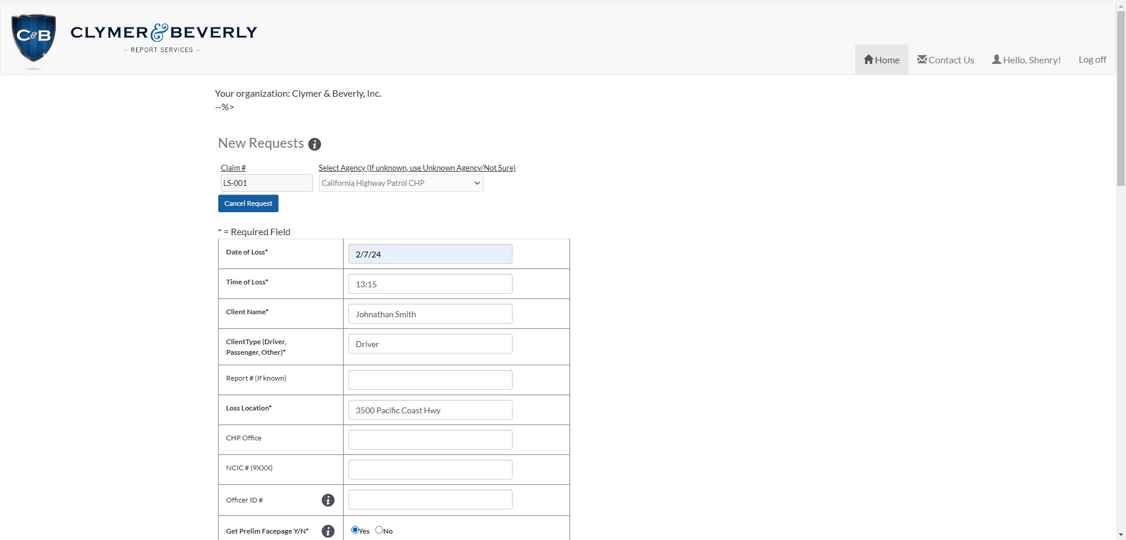
Task: Click the Contact Us envelope icon
Action: click(922, 60)
